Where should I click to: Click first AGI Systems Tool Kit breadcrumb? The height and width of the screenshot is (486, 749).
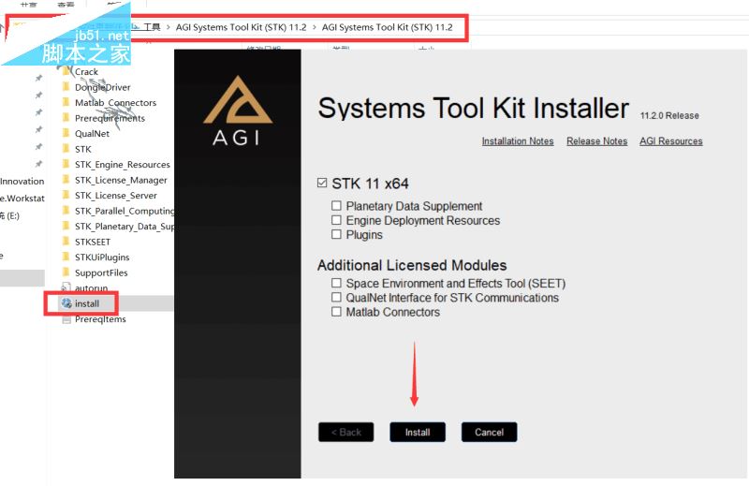tap(241, 27)
